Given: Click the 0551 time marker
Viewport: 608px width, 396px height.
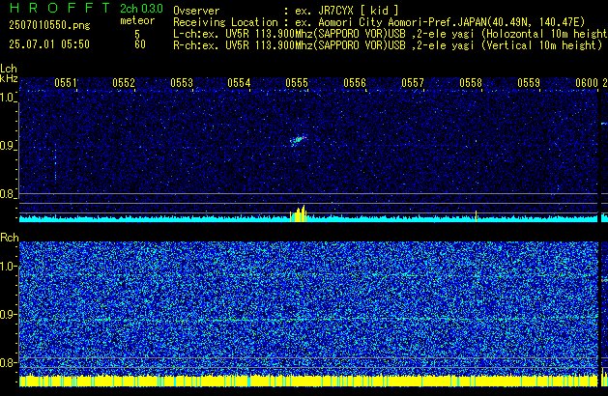Looking at the screenshot, I should [66, 83].
